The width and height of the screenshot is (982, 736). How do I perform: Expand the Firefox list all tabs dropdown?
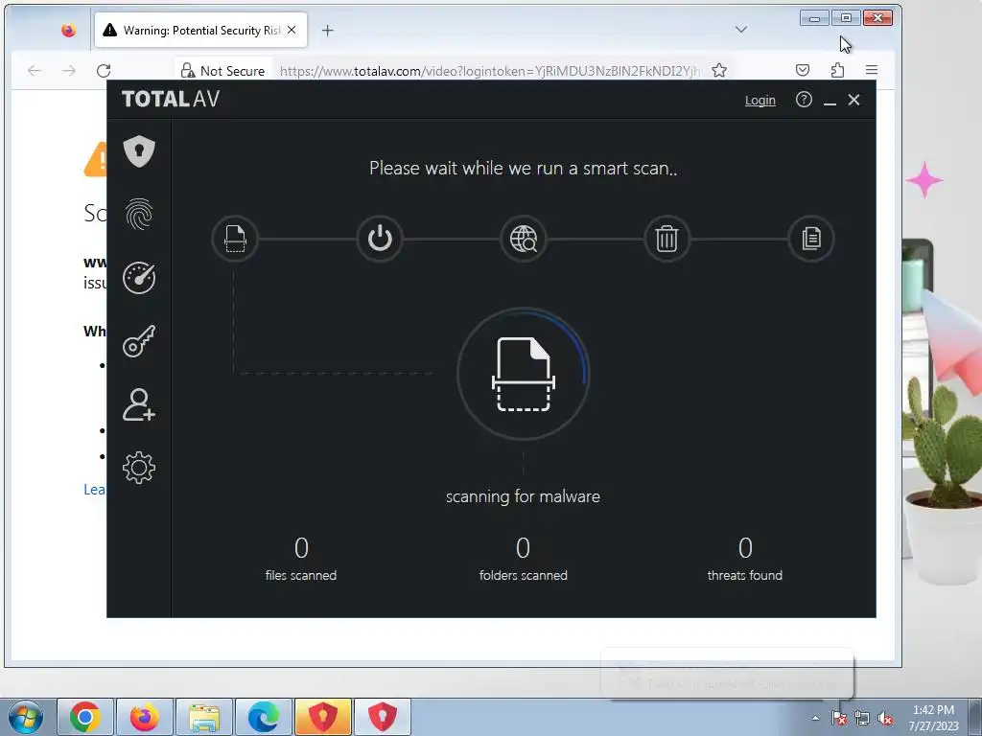(x=741, y=30)
